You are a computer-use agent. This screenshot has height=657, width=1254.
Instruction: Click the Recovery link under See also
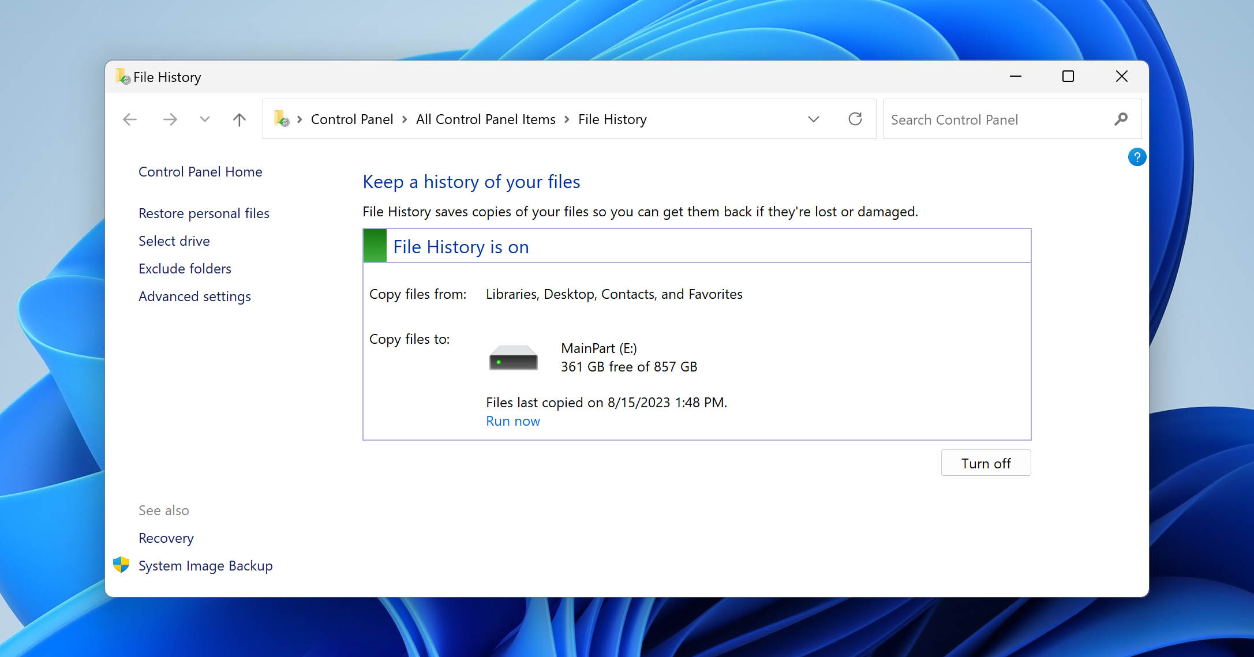pos(166,537)
